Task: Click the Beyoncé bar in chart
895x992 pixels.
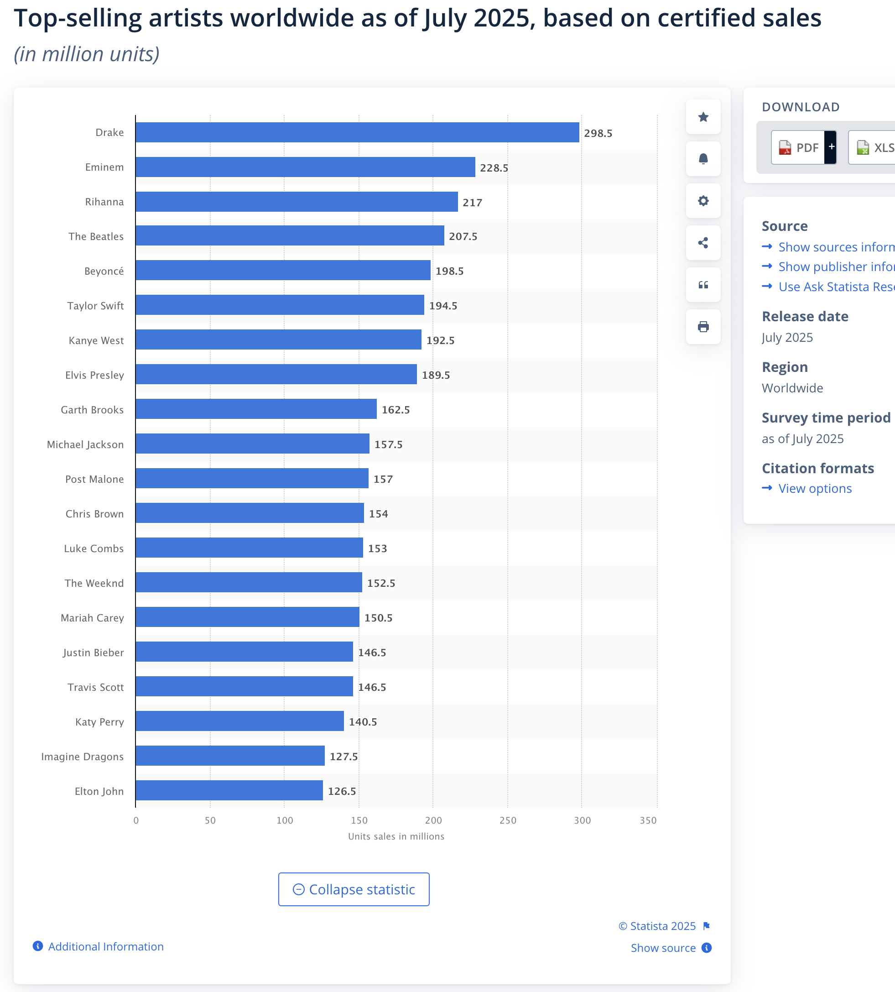Action: 283,271
